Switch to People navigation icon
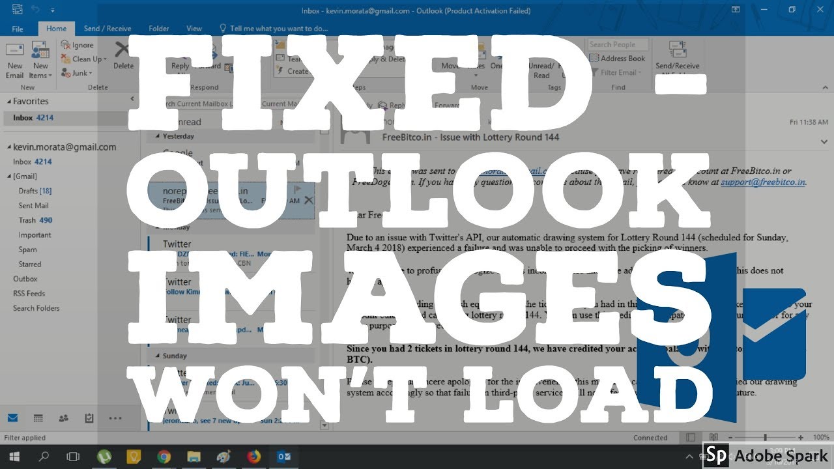 click(x=63, y=418)
